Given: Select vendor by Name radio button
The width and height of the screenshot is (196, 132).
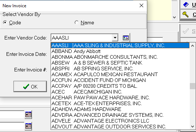Looking at the screenshot, I should click(x=76, y=22).
